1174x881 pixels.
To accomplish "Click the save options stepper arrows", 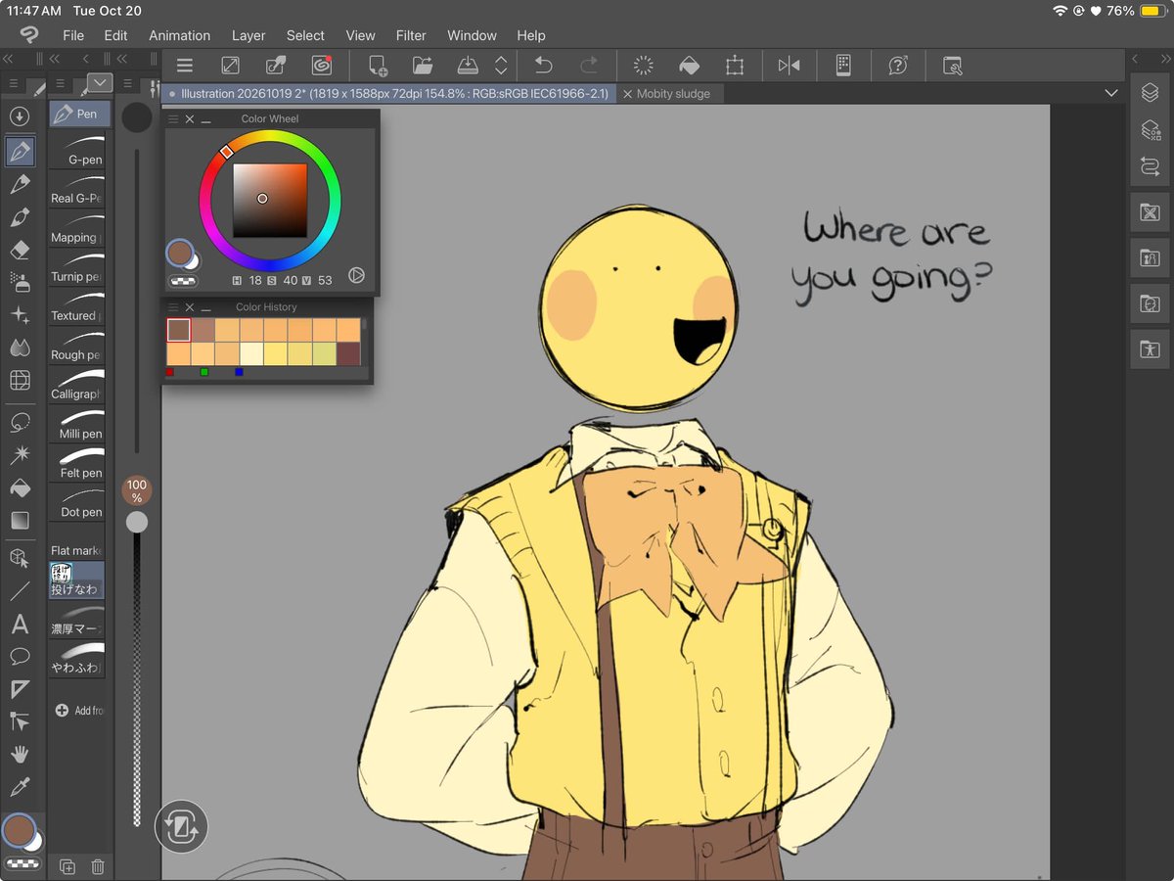I will click(501, 66).
